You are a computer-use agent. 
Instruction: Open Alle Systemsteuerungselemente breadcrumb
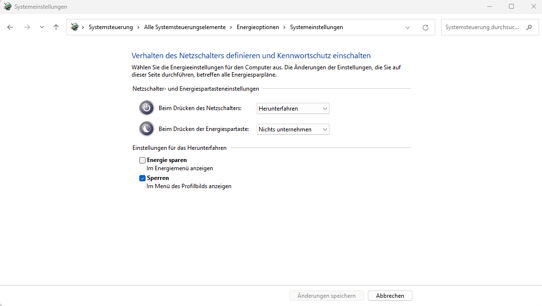pyautogui.click(x=184, y=27)
